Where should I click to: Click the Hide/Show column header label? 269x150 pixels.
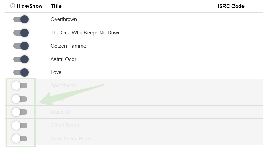click(30, 6)
